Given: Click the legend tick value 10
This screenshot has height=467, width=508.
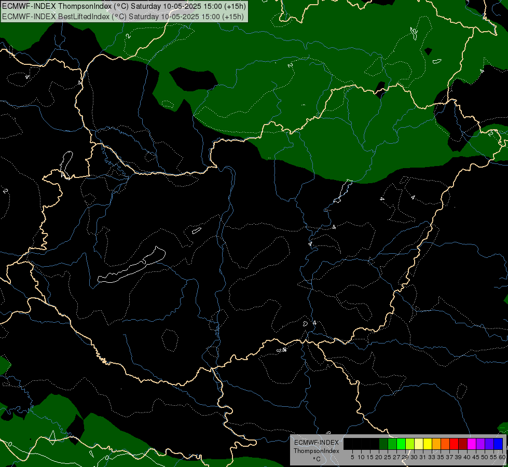Looking at the screenshot, I should 361,457.
